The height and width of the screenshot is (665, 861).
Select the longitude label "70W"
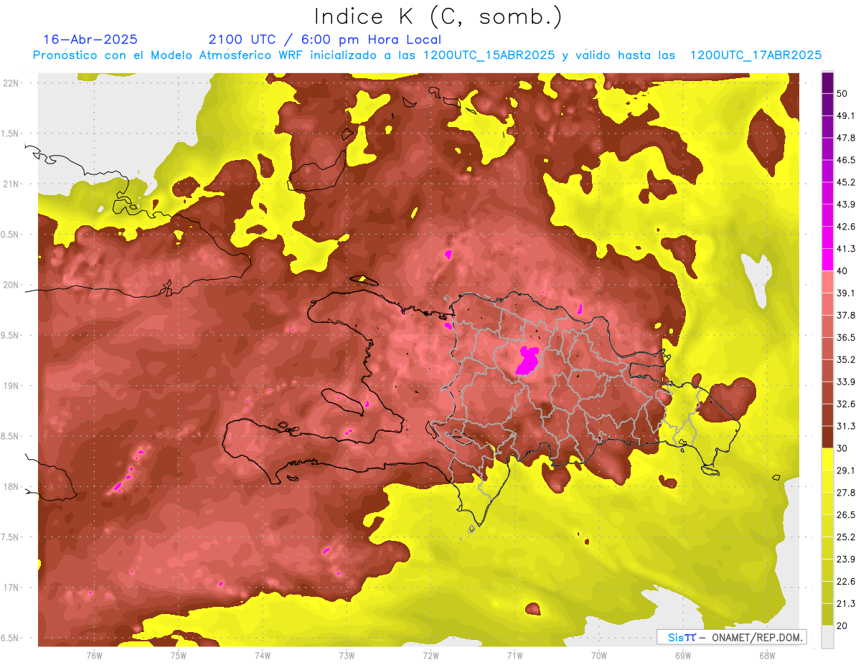point(599,656)
